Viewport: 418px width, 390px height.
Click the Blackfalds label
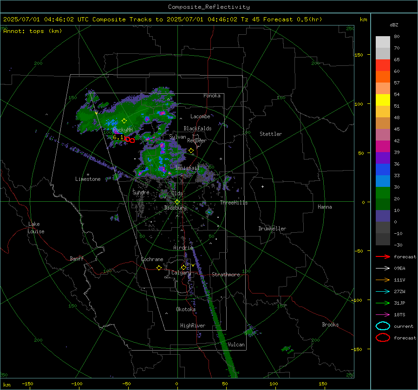197,128
